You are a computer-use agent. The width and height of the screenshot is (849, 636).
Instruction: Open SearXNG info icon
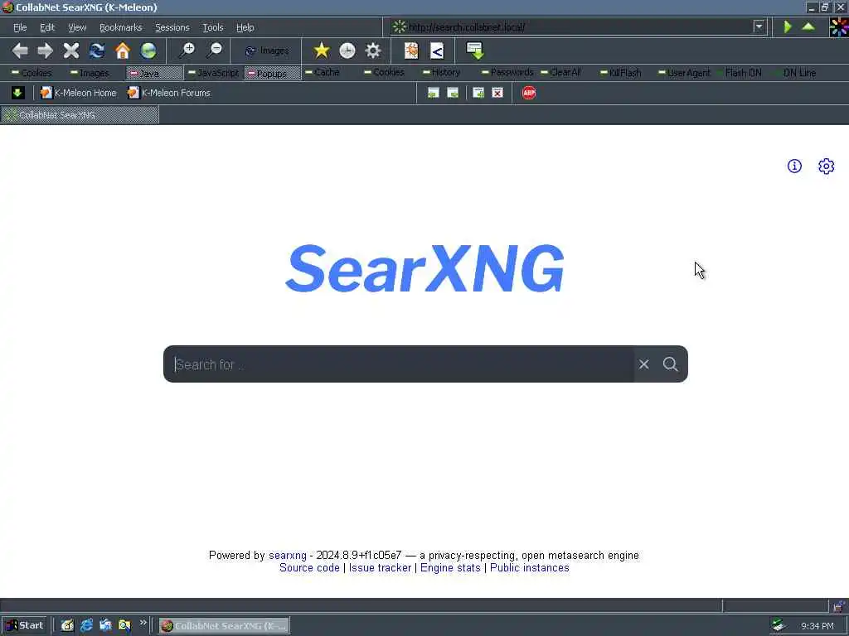[x=794, y=166]
